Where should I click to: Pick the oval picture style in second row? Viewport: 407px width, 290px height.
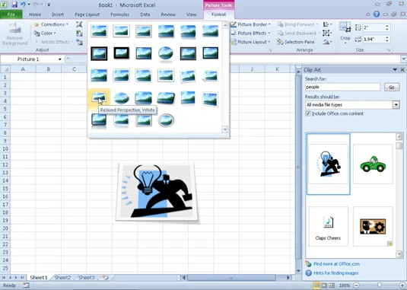[166, 53]
